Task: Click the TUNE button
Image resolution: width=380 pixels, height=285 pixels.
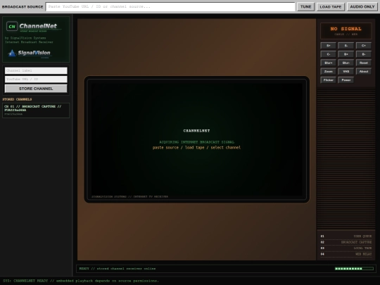Action: click(305, 6)
